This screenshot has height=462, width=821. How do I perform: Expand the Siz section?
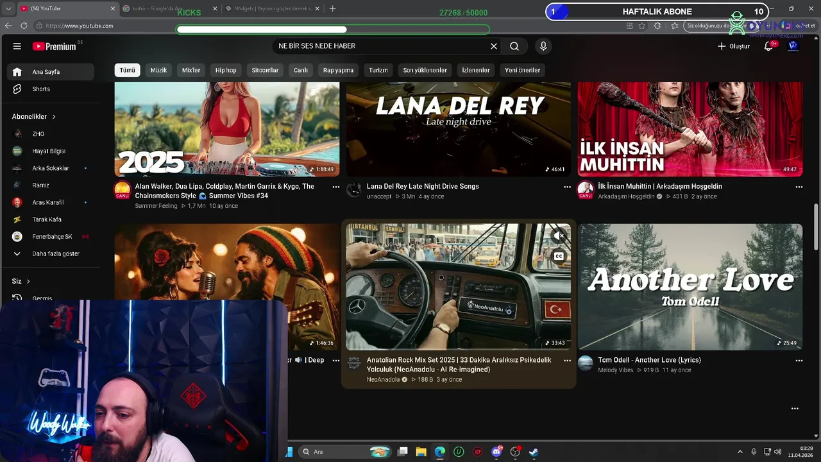click(21, 281)
